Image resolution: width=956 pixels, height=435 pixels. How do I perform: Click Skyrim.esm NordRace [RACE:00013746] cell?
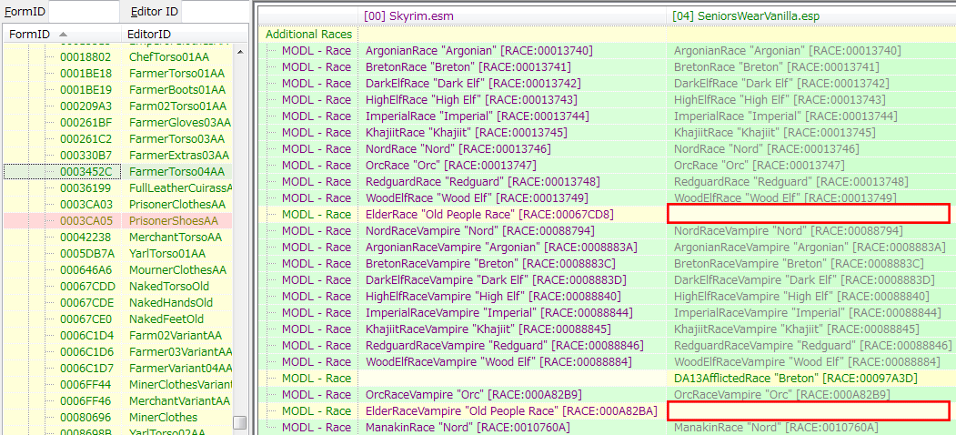coord(458,149)
